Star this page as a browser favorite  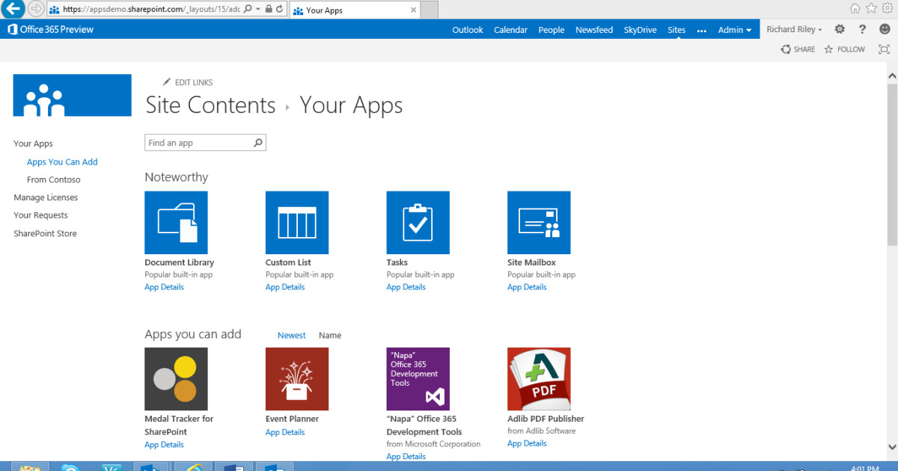(x=870, y=9)
